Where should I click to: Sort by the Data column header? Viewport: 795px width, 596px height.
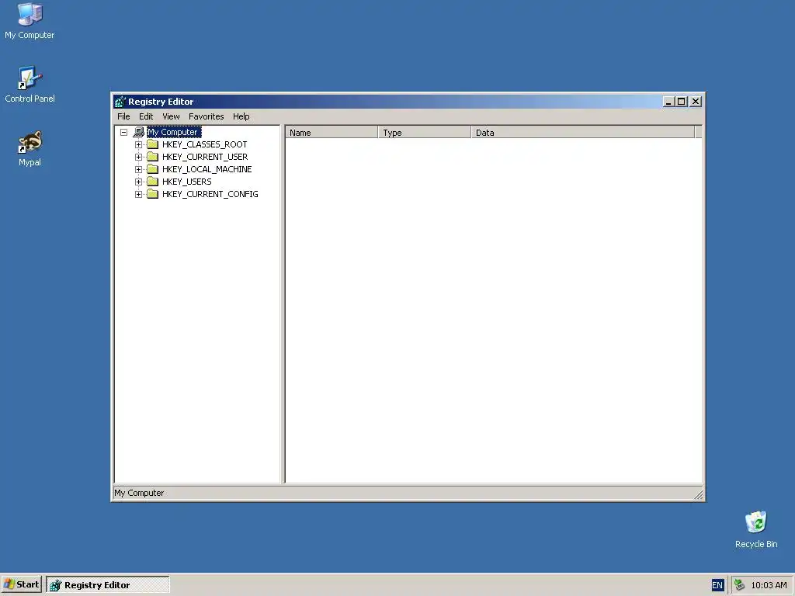pyautogui.click(x=582, y=132)
